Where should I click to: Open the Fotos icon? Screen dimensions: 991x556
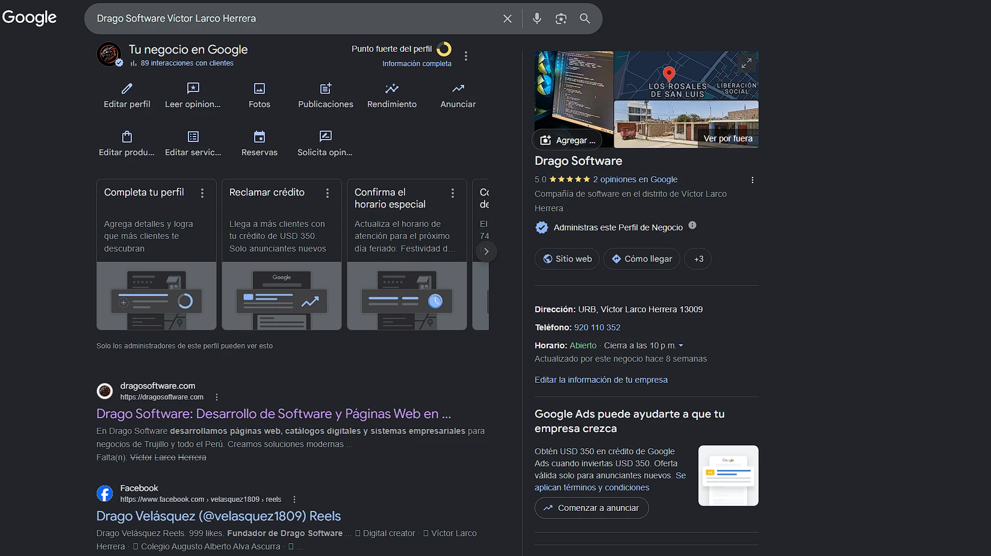coord(259,88)
